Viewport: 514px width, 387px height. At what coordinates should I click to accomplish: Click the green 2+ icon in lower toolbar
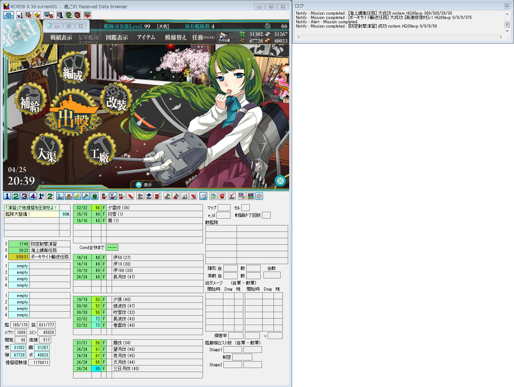tap(50, 196)
